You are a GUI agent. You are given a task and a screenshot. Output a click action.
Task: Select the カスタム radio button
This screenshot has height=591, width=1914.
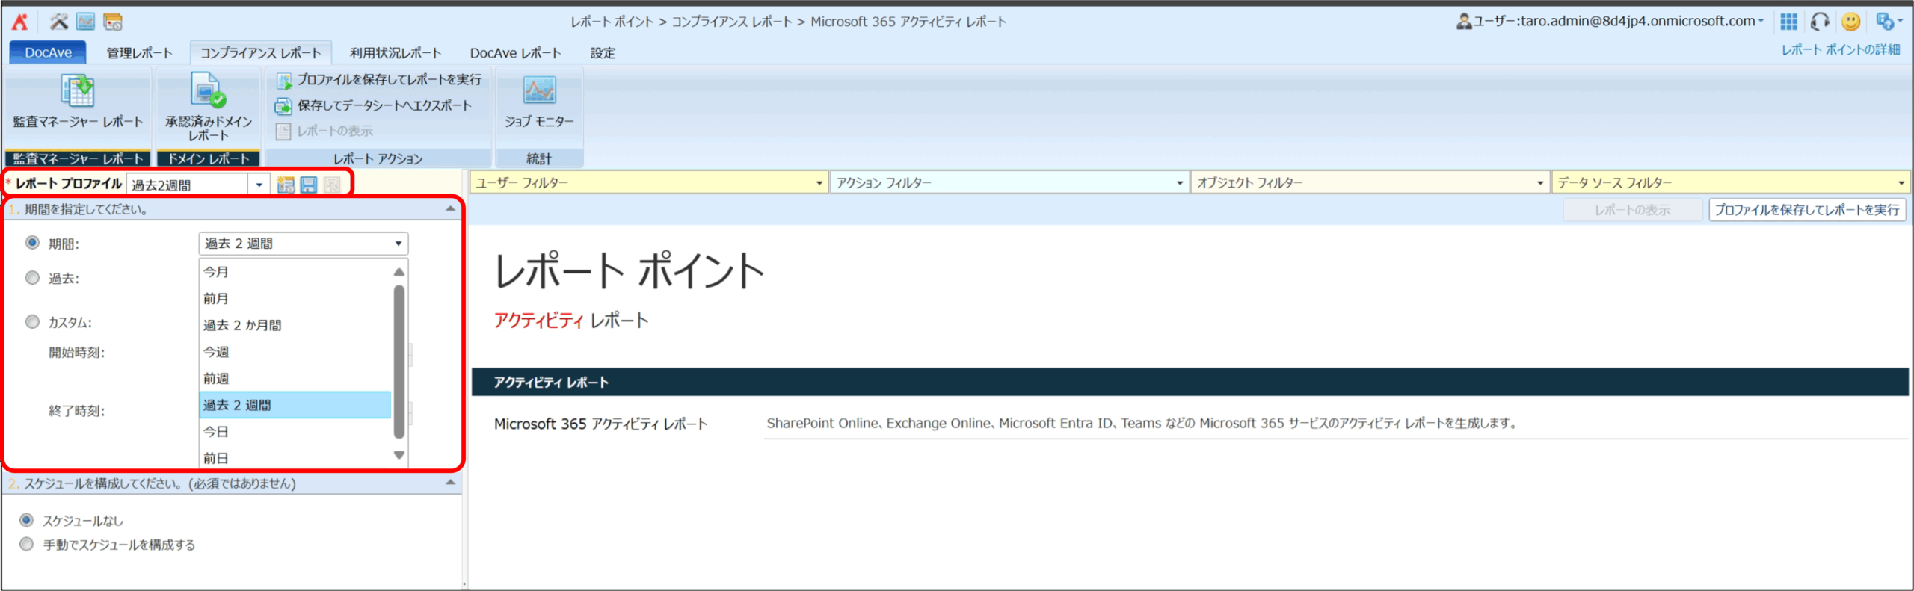pos(32,322)
